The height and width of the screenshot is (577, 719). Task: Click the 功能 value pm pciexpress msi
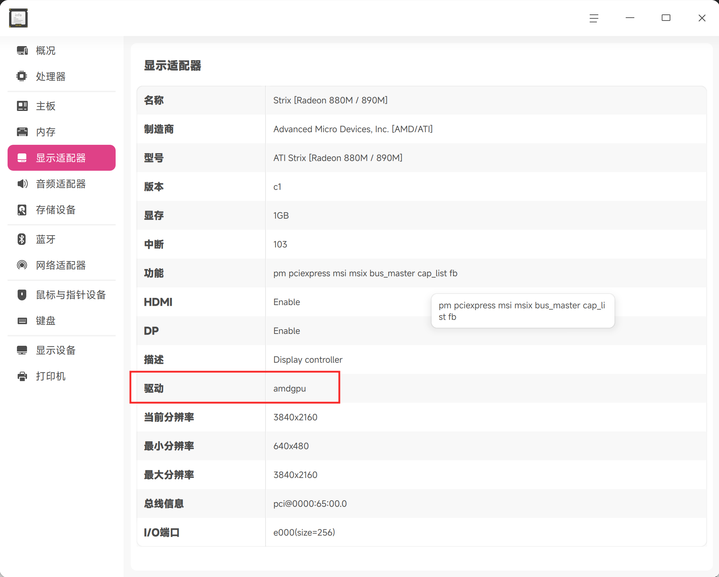(365, 273)
